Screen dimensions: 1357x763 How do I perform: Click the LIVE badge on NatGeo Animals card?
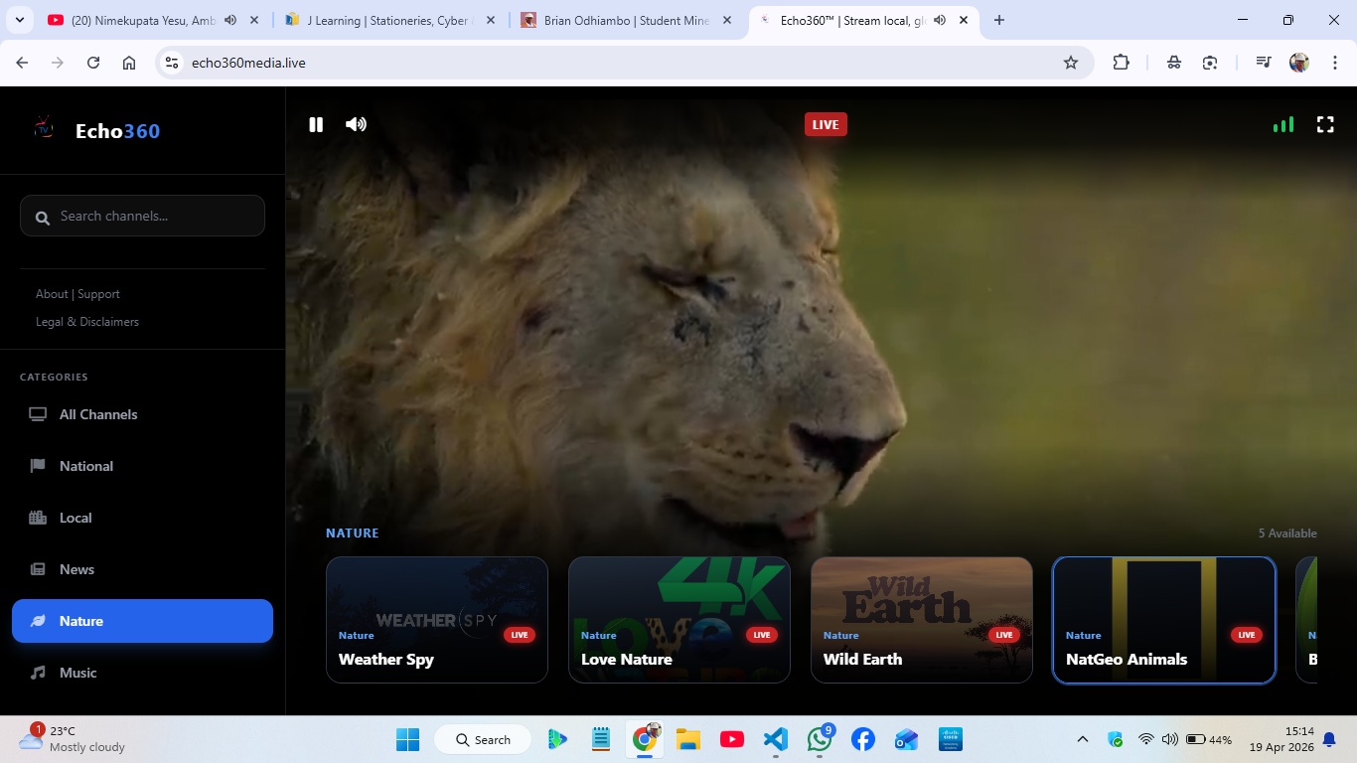click(1247, 635)
